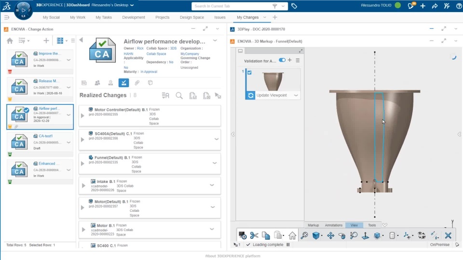Click the find-in-list icon in Realized Changes
The width and height of the screenshot is (463, 260).
165,95
